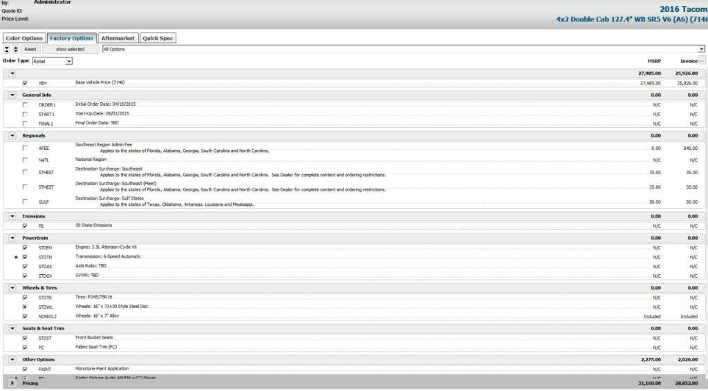This screenshot has height=391, width=708.
Task: Click the ellipsis button beside Invoice
Action: [x=702, y=61]
